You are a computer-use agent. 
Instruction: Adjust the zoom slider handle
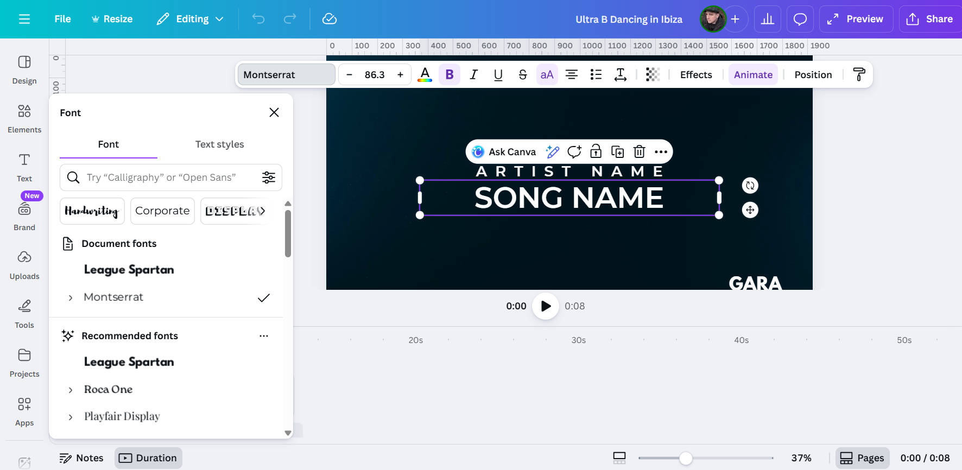point(686,458)
